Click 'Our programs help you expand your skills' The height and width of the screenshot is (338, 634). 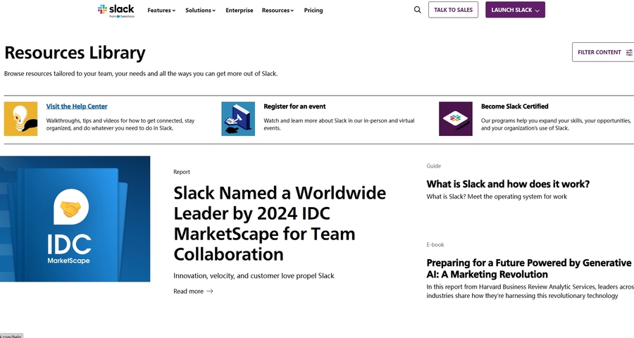pos(556,124)
